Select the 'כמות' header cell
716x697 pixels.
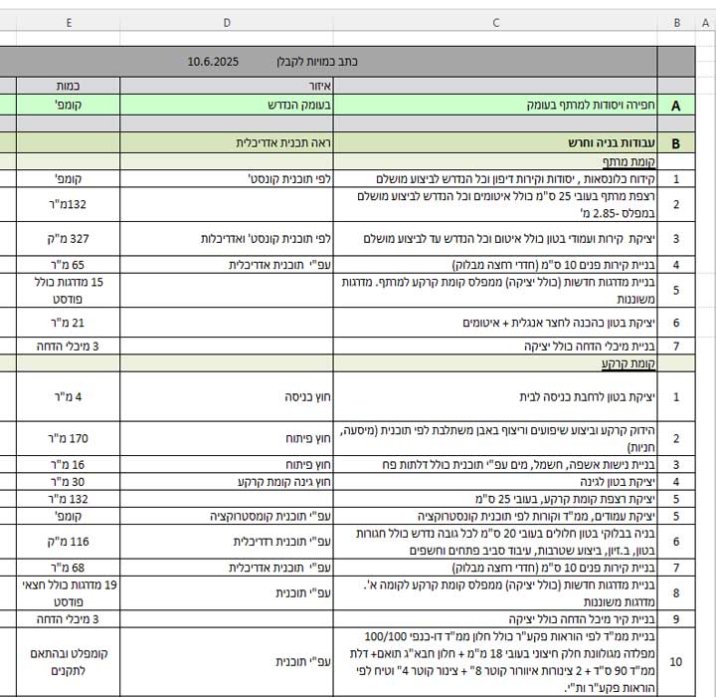(69, 87)
